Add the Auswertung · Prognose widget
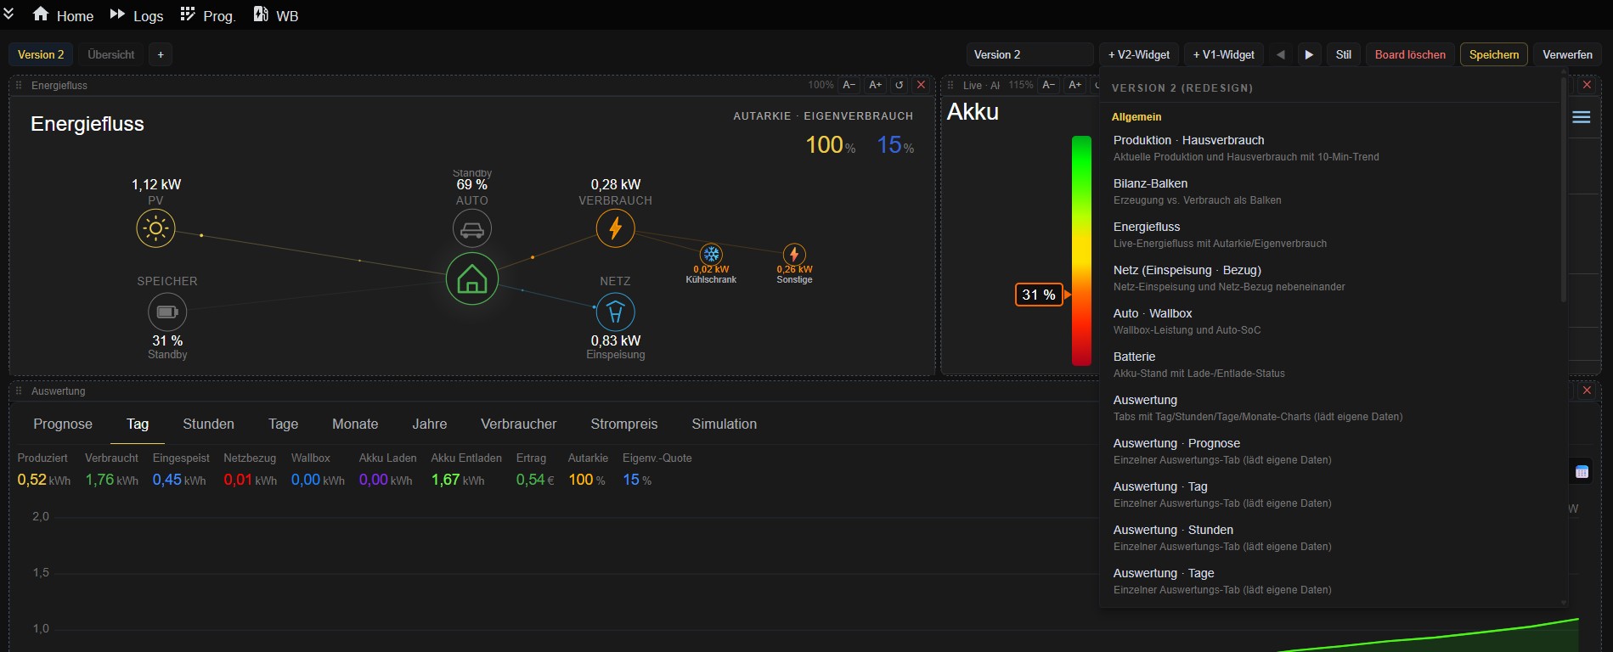Screen dimensions: 1613x652 pos(1330,451)
